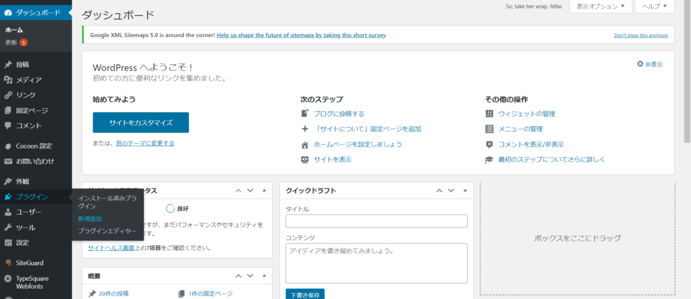Focus the タイトル input field
The image size is (691, 299).
tap(377, 221)
